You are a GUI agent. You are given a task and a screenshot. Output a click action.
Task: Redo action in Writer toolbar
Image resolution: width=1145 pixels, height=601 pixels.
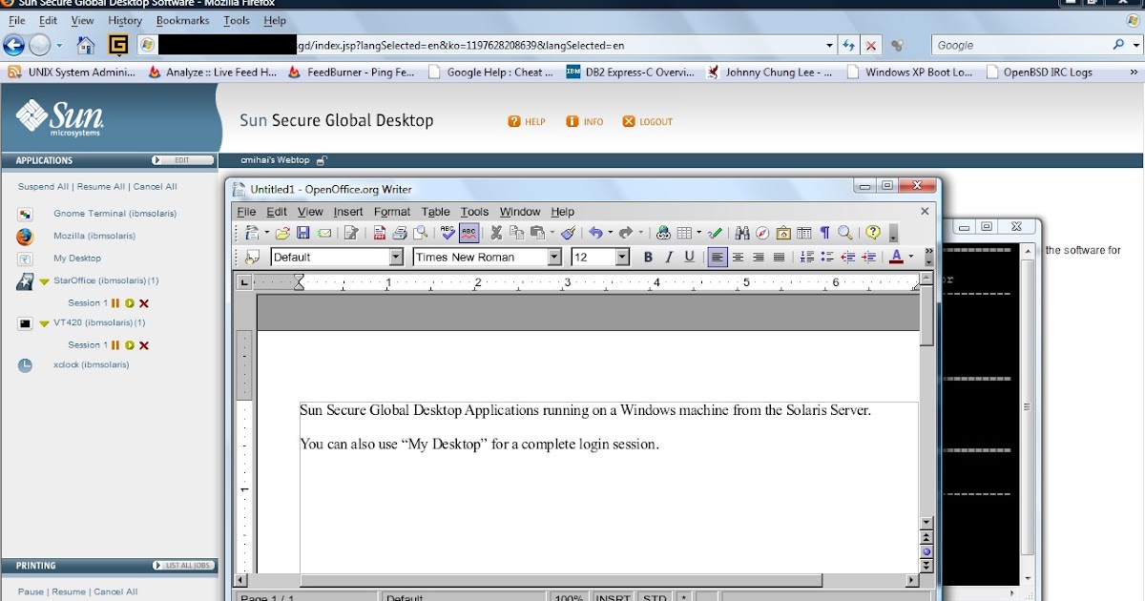coord(626,233)
